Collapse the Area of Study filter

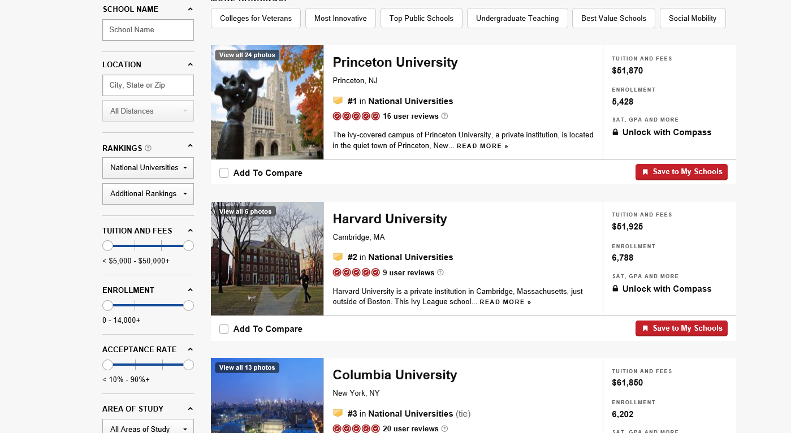[x=190, y=409]
